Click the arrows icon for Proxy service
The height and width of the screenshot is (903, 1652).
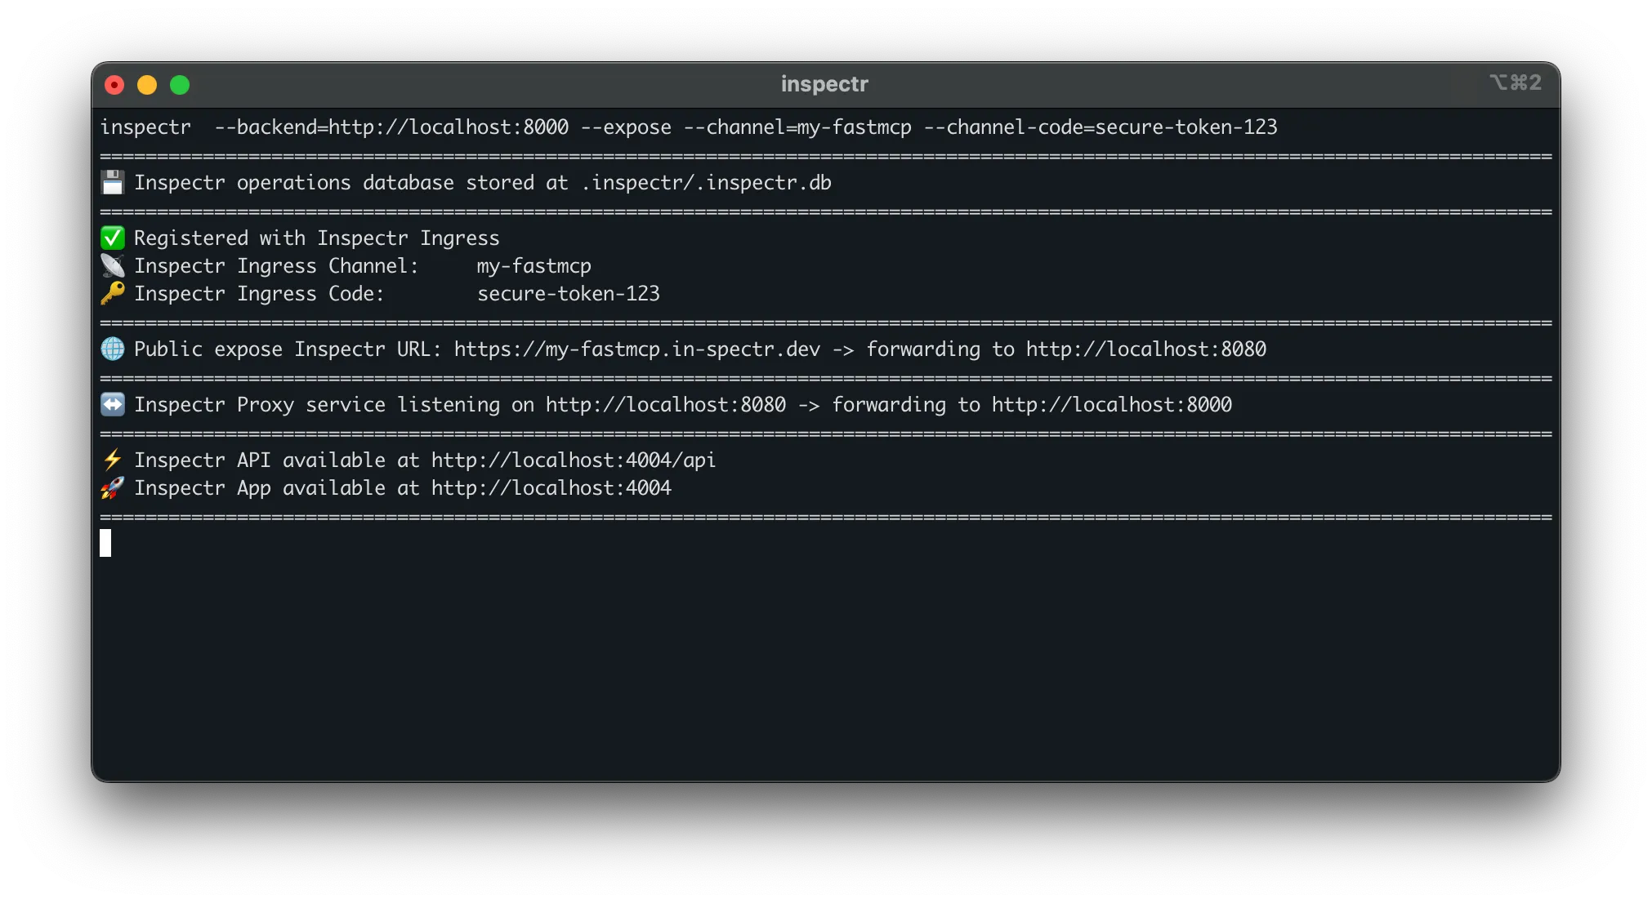pos(113,404)
